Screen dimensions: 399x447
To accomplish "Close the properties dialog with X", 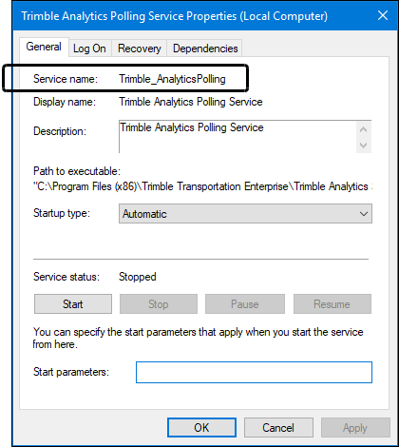I will (383, 15).
